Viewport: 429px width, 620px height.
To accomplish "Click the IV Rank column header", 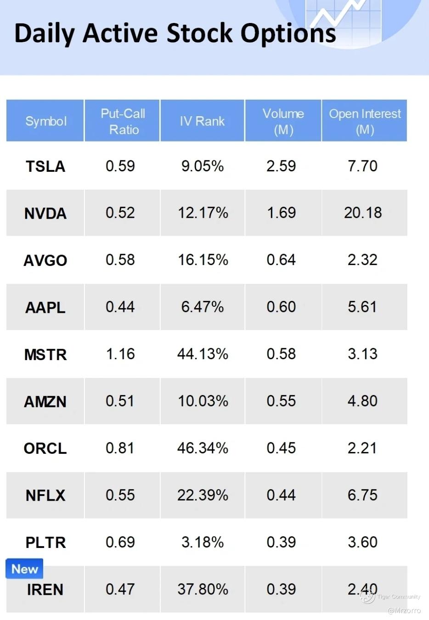I will pyautogui.click(x=202, y=121).
